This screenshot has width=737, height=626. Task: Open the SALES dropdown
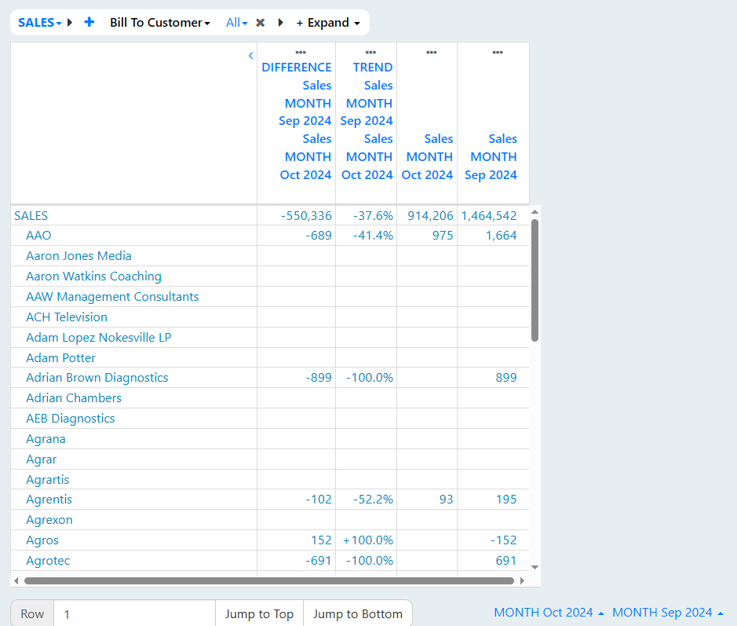click(x=39, y=23)
